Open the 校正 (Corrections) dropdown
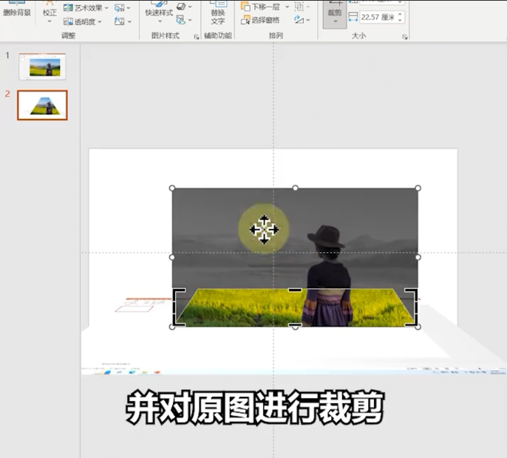The image size is (507, 458). (50, 13)
